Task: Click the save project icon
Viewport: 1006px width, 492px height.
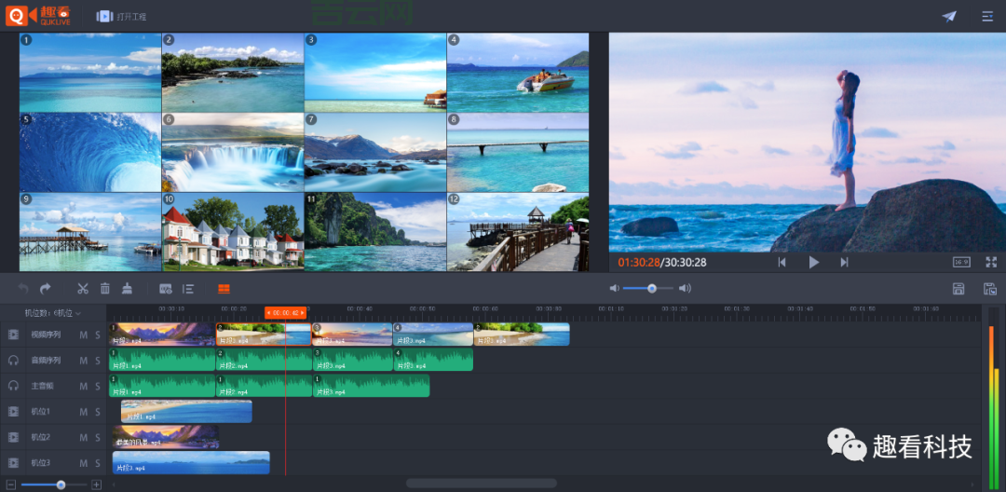Action: click(x=958, y=289)
